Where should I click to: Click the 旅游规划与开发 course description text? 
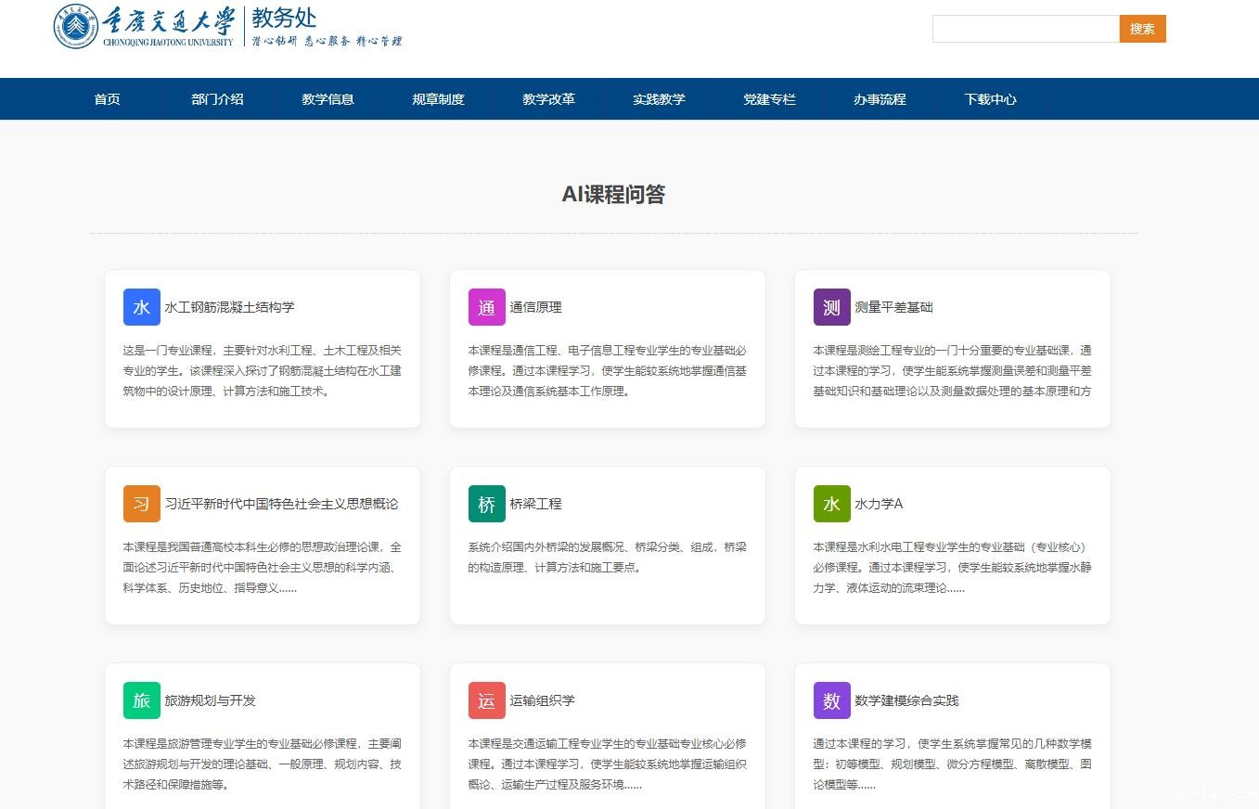coord(262,764)
